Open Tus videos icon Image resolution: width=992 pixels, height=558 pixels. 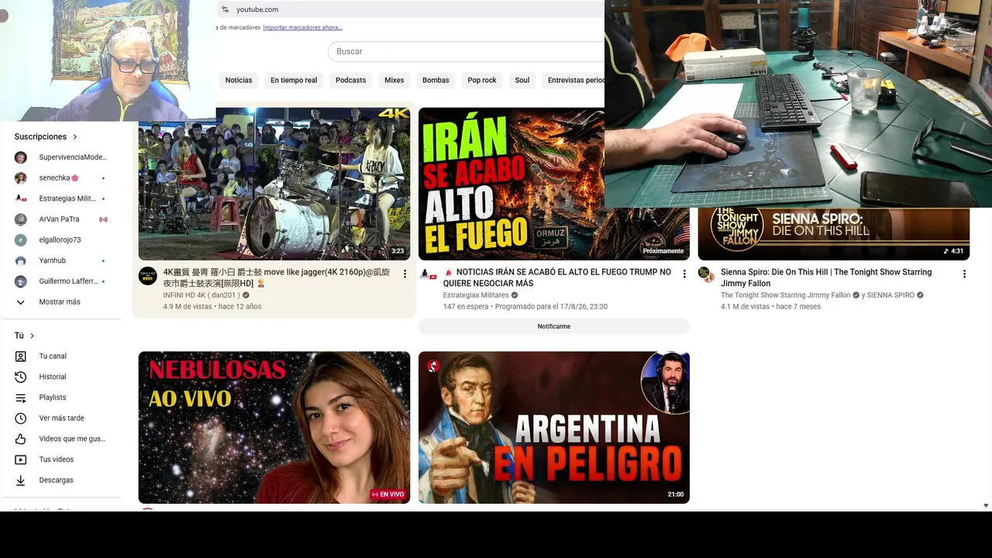[21, 460]
